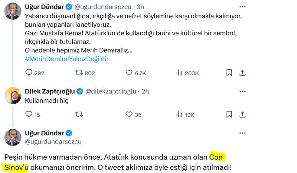View analytics showing 203K views
Image resolution: width=297 pixels, height=173 pixels.
click(x=179, y=73)
